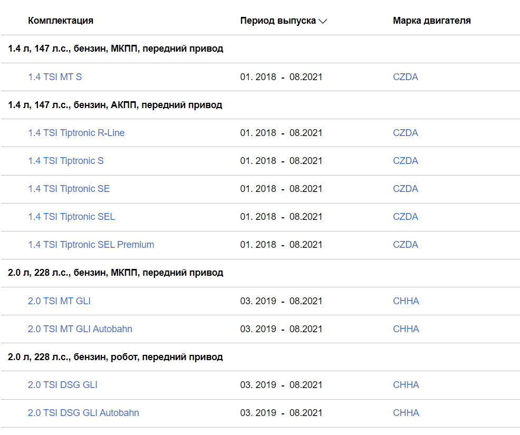Image resolution: width=520 pixels, height=435 pixels.
Task: Click CZDA engine in SEL Premium row
Action: pos(406,245)
